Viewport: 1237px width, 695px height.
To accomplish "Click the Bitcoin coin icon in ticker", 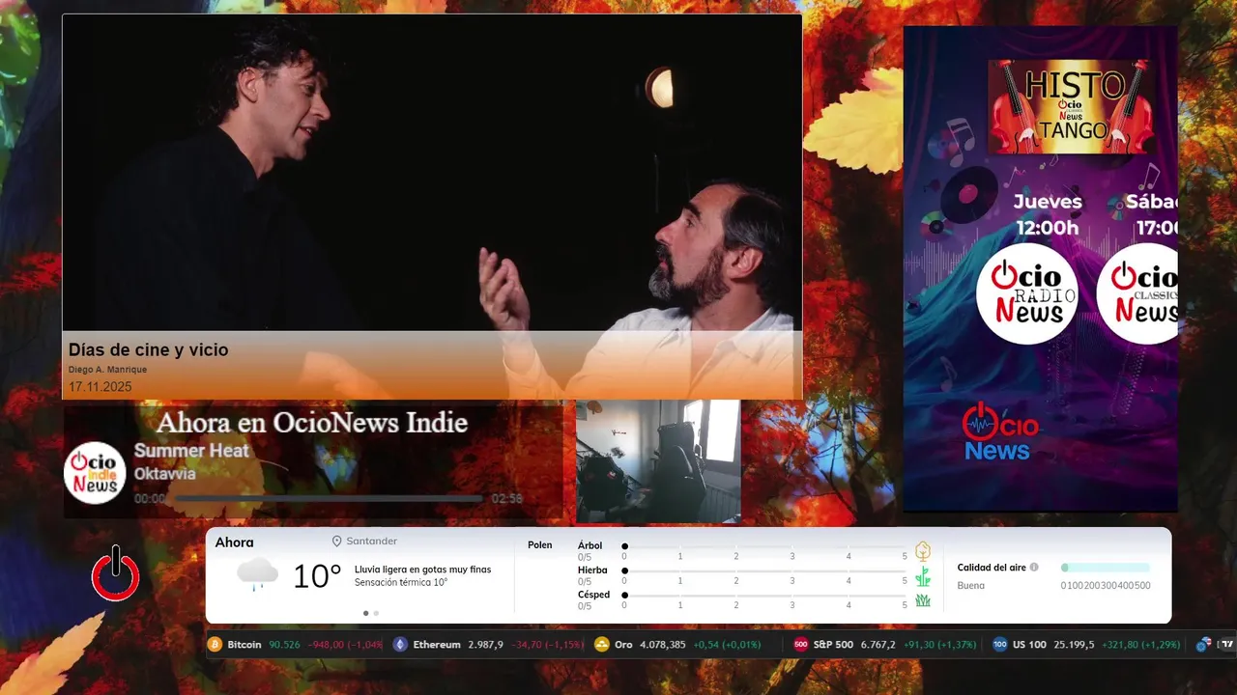I will click(215, 645).
